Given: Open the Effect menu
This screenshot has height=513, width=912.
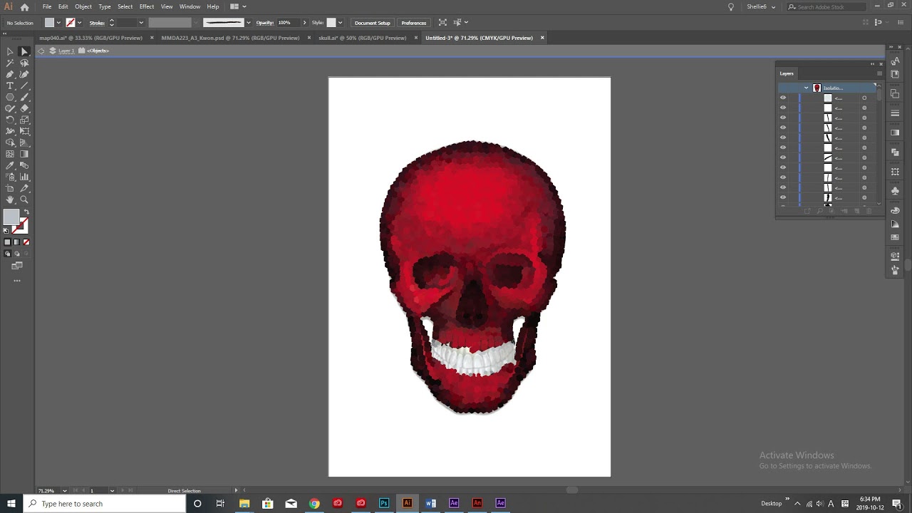Looking at the screenshot, I should (147, 6).
